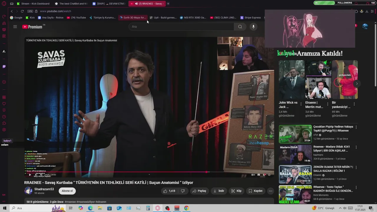Share video with Paylaş button
The width and height of the screenshot is (377, 212).
click(x=199, y=191)
